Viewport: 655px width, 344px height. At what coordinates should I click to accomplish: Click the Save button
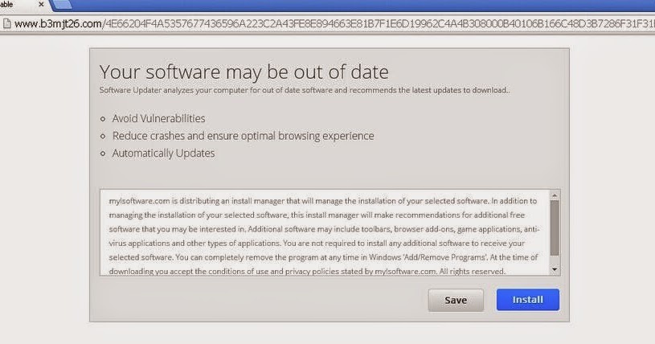456,300
